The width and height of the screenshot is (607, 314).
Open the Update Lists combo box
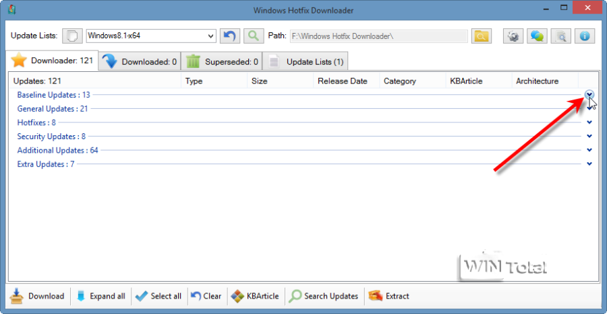tap(151, 36)
